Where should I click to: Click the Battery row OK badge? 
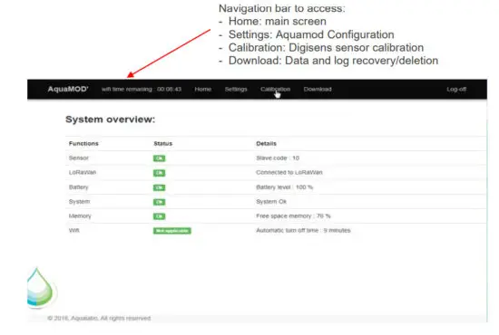[x=159, y=187]
